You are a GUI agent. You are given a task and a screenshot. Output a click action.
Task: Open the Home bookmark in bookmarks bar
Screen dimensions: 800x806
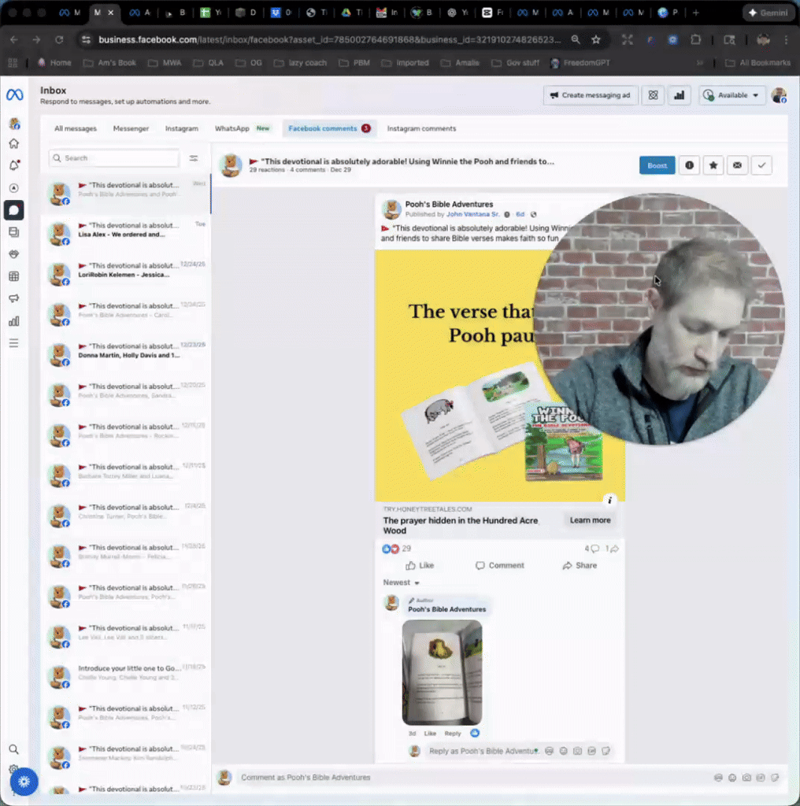tap(54, 63)
